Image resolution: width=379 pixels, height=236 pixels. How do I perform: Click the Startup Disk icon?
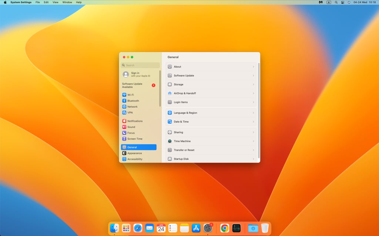[x=170, y=159]
